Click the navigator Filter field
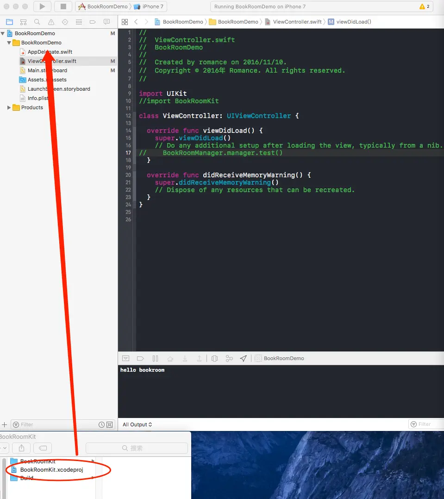The height and width of the screenshot is (499, 444). point(63,424)
